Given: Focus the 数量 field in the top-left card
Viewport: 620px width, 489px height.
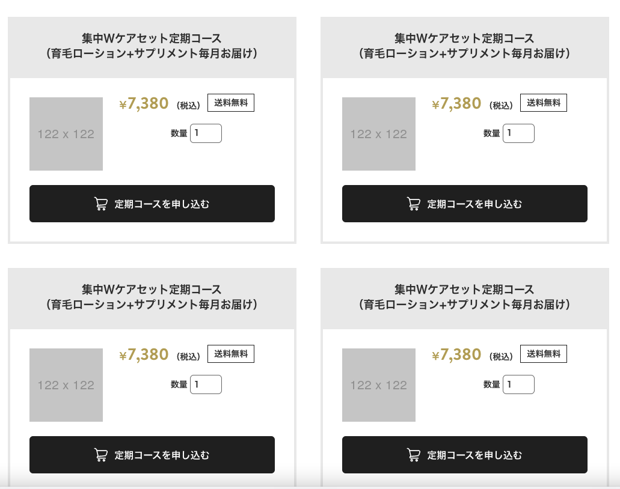Looking at the screenshot, I should point(206,133).
